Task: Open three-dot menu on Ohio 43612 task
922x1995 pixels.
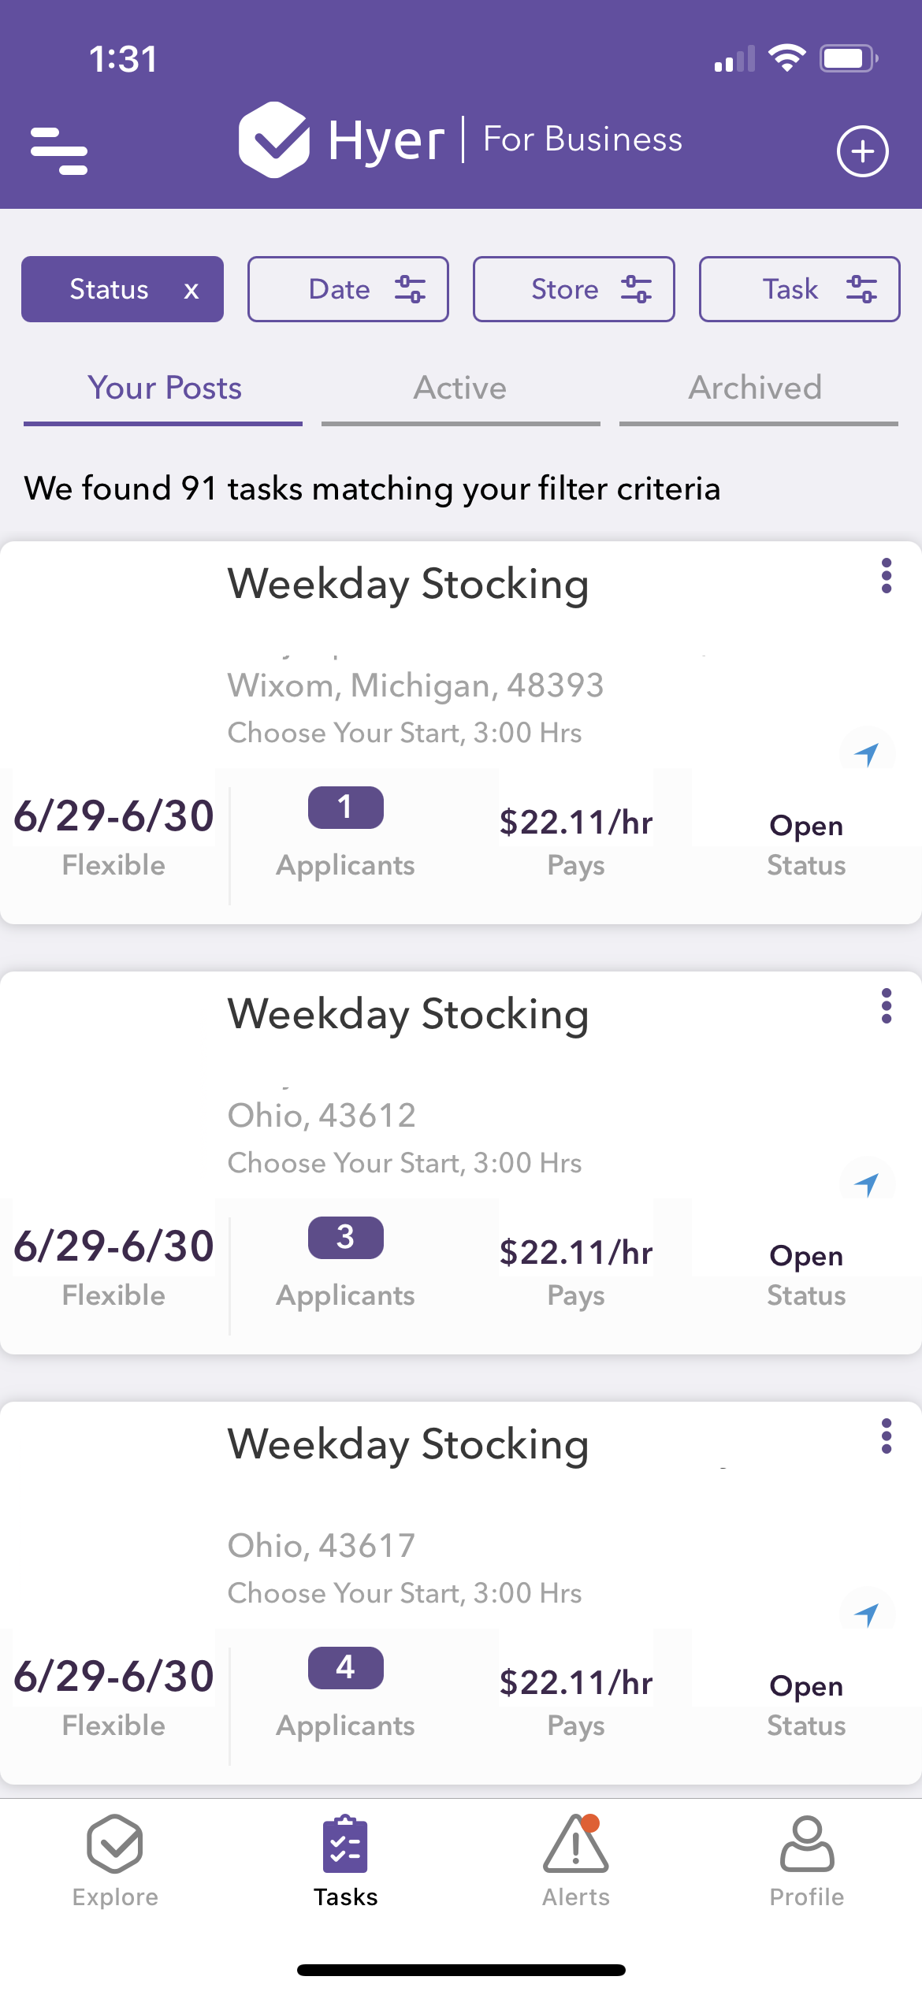Action: [887, 1006]
